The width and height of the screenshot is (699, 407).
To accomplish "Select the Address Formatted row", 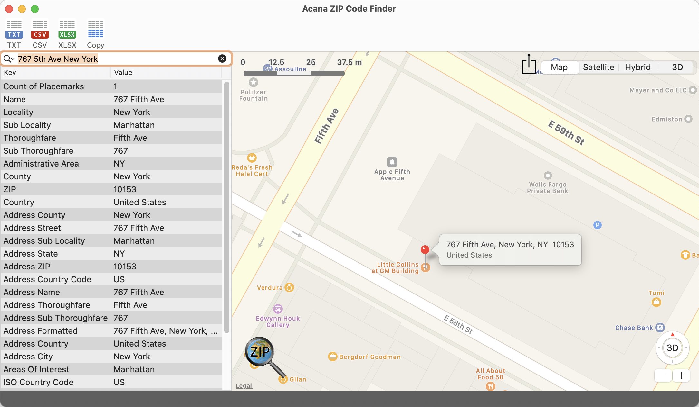I will [x=111, y=331].
